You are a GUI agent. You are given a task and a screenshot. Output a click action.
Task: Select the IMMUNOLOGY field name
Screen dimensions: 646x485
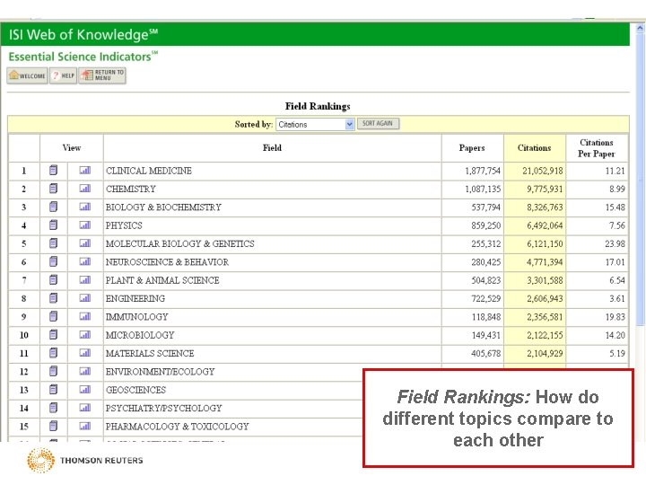(x=136, y=317)
